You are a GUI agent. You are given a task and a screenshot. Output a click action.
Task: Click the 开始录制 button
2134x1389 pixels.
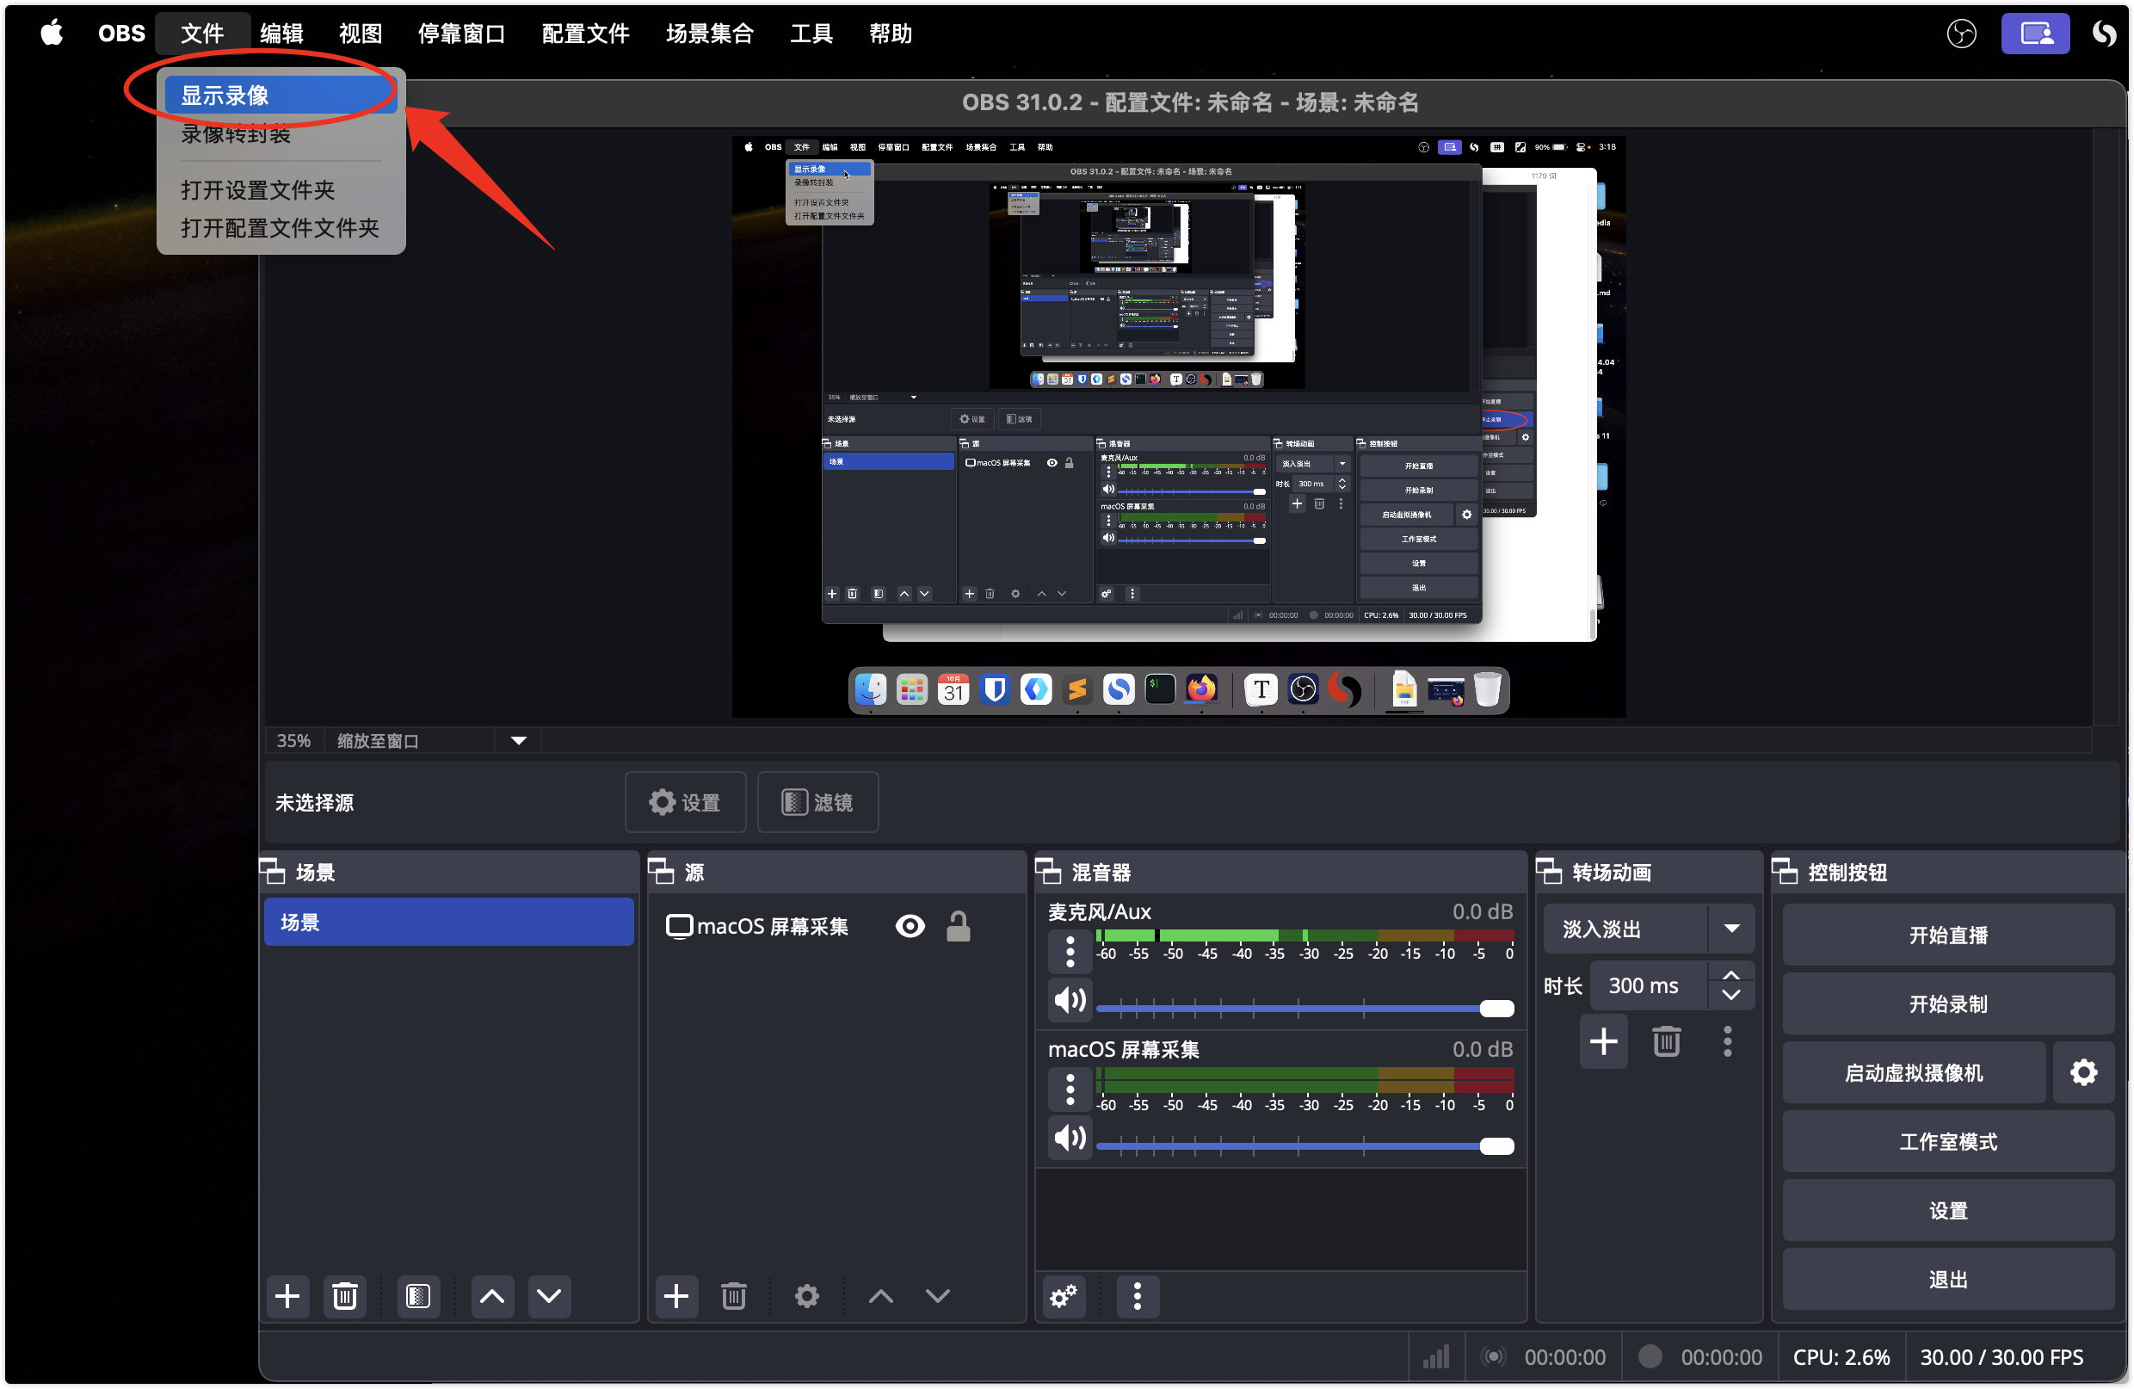[1947, 1004]
